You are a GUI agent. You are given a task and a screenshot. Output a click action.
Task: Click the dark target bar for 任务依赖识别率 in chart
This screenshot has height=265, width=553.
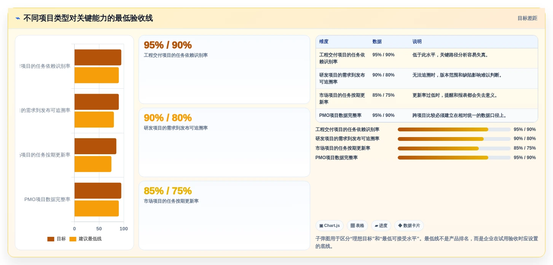tap(98, 57)
